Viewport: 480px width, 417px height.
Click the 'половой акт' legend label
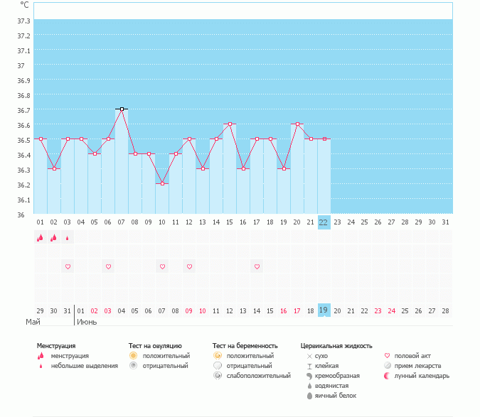click(x=414, y=355)
